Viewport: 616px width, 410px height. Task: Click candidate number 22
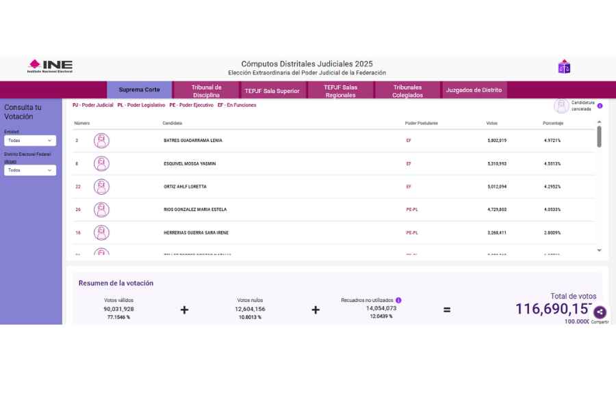pyautogui.click(x=78, y=187)
